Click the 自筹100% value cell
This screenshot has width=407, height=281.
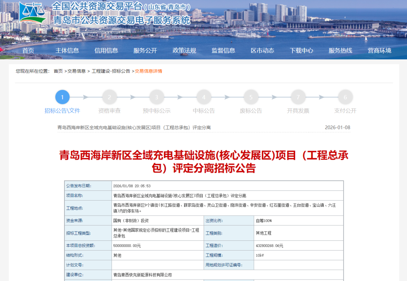tap(298, 221)
